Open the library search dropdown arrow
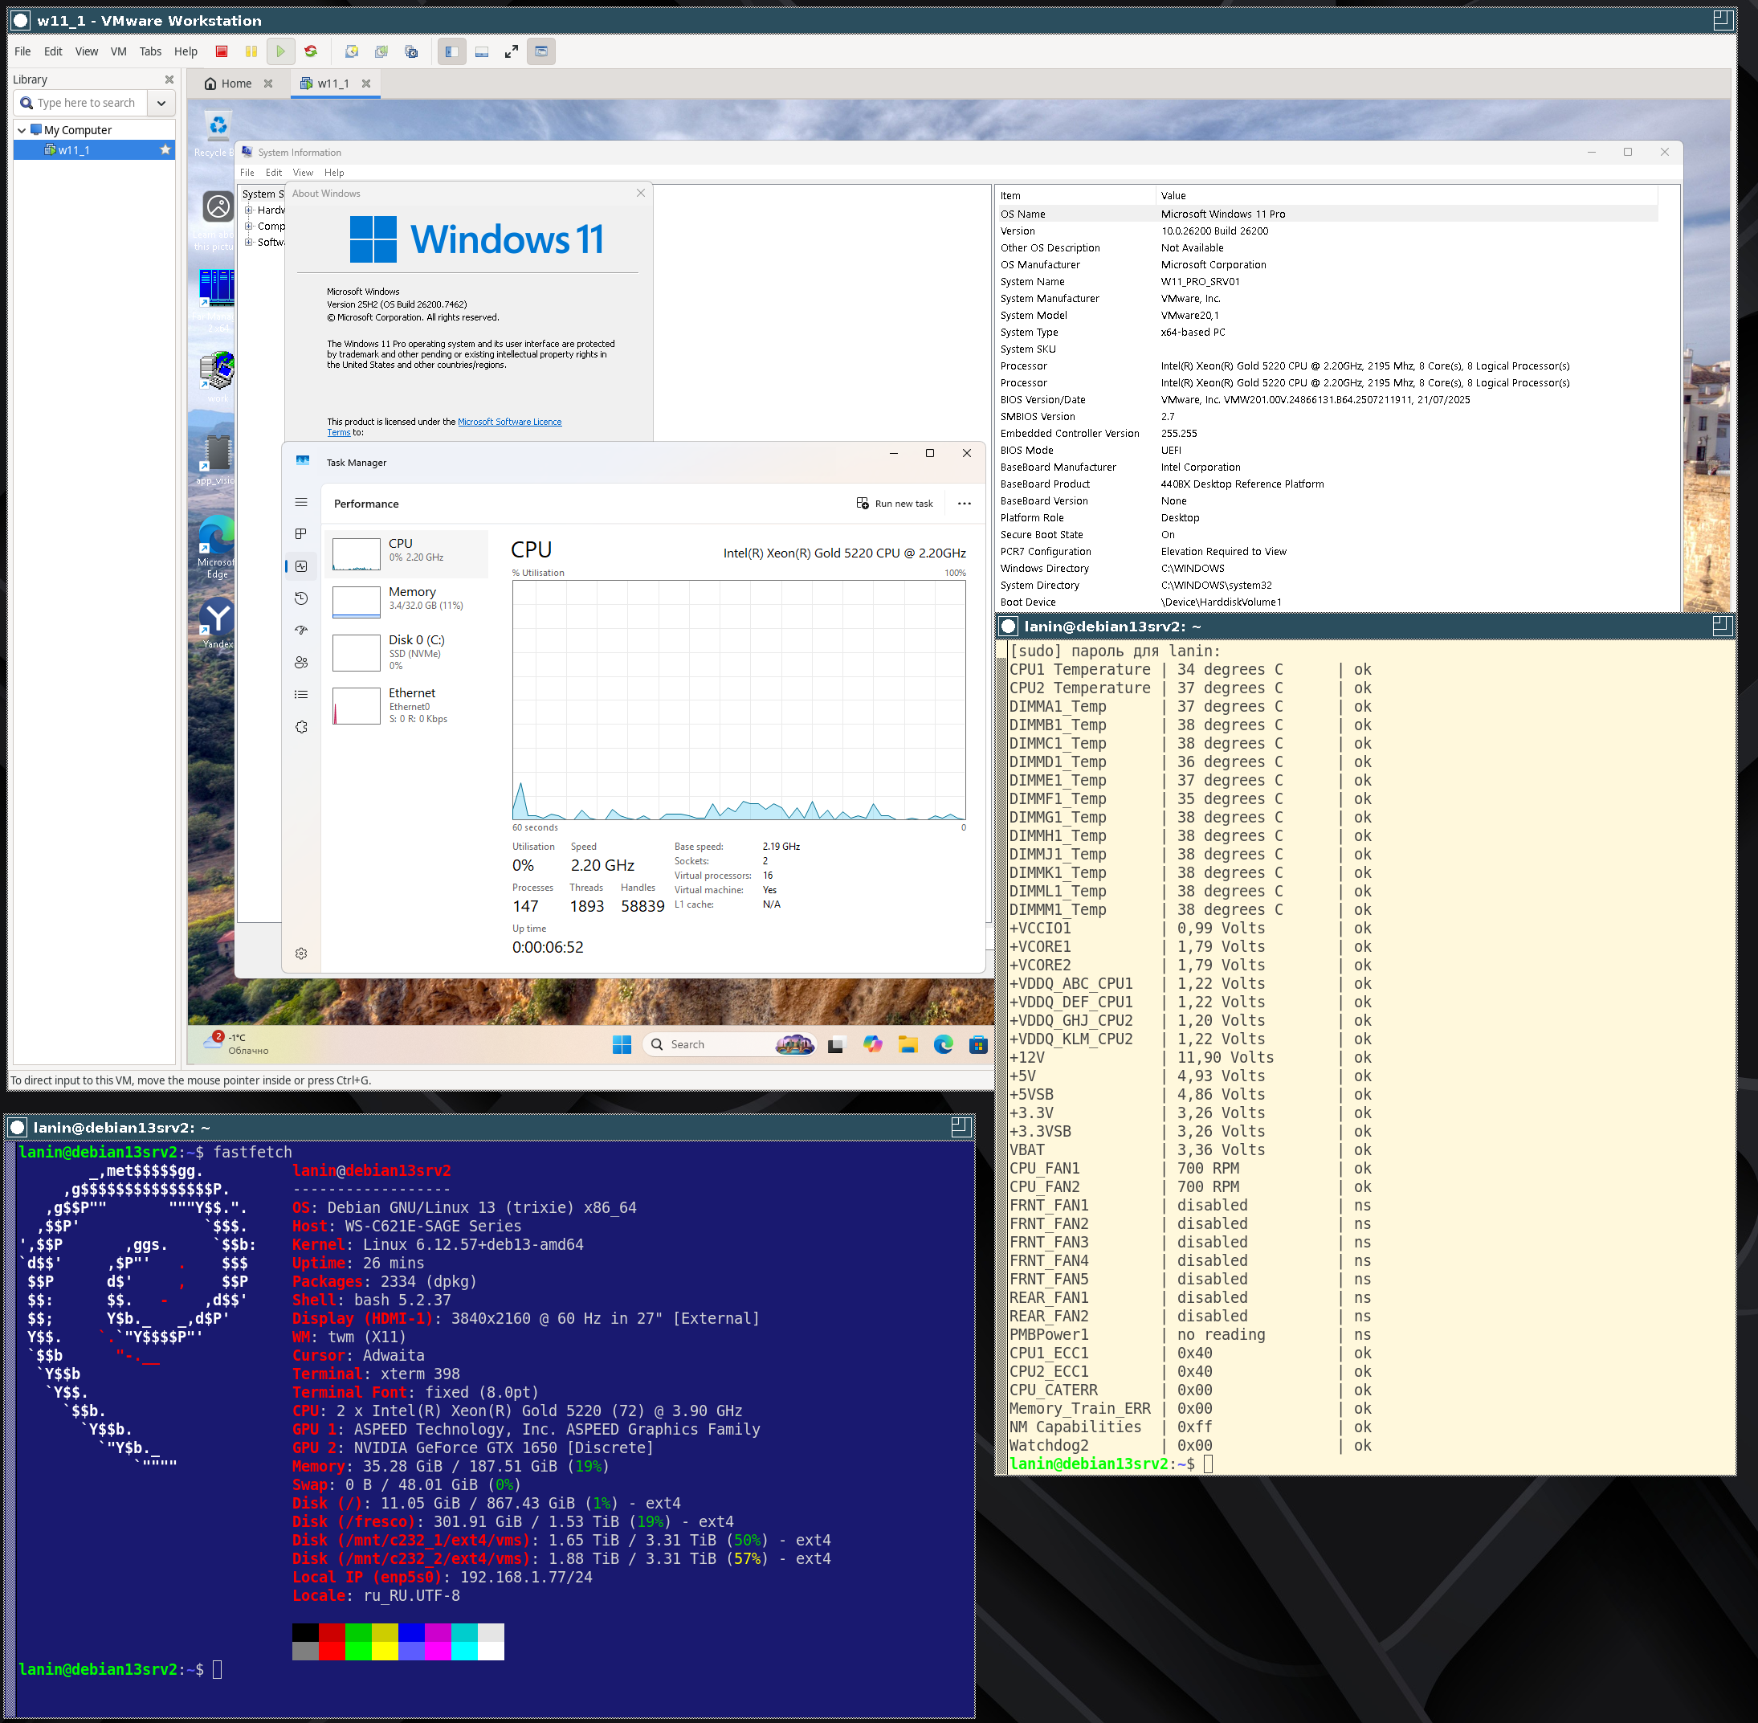This screenshot has height=1723, width=1758. point(161,103)
